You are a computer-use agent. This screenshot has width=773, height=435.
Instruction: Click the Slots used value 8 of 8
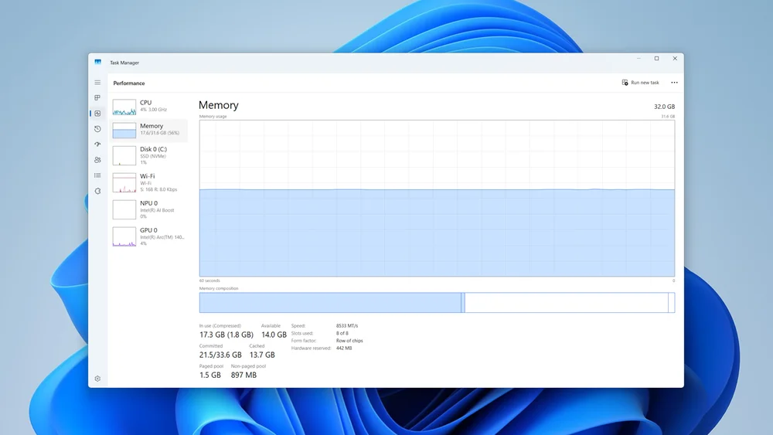click(x=342, y=333)
